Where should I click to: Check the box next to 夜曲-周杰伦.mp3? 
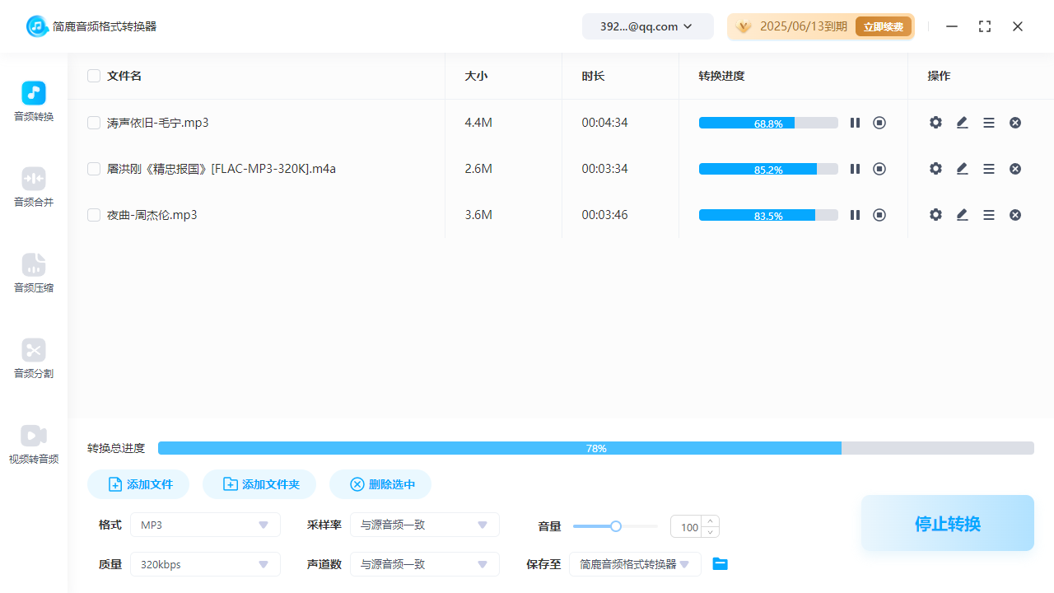point(94,215)
